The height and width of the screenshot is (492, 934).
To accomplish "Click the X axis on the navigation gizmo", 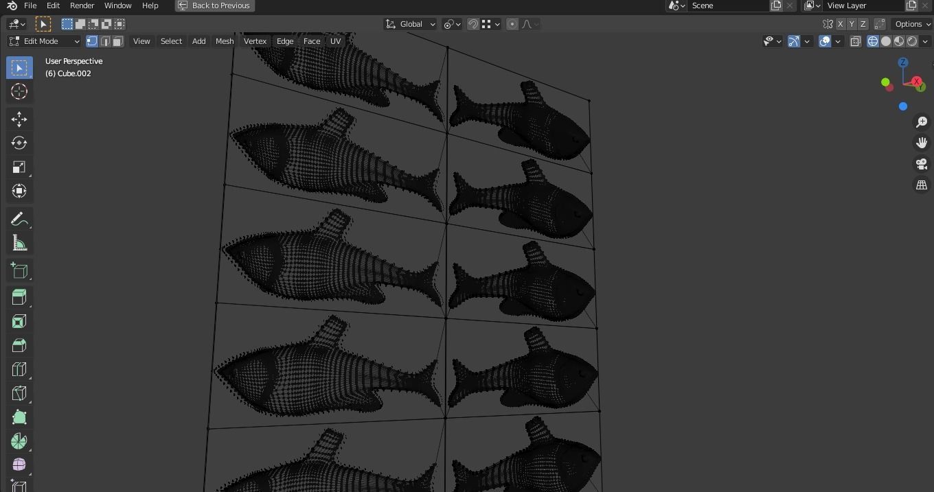I will (917, 82).
